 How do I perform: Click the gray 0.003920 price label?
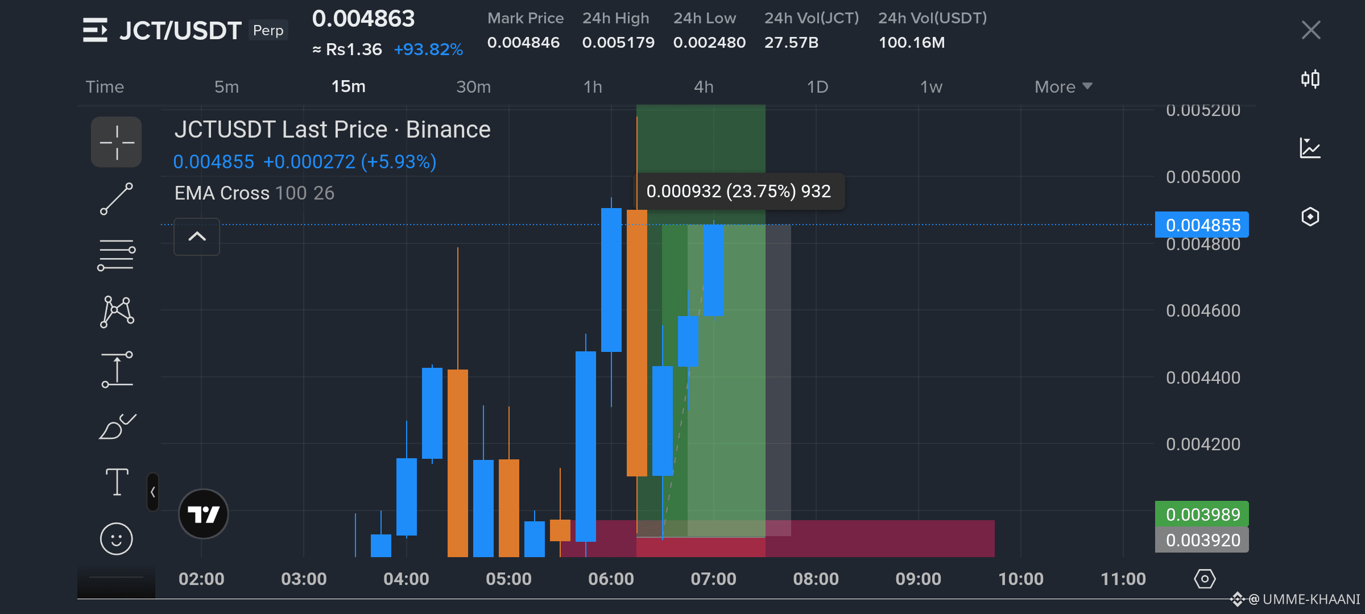coord(1202,540)
